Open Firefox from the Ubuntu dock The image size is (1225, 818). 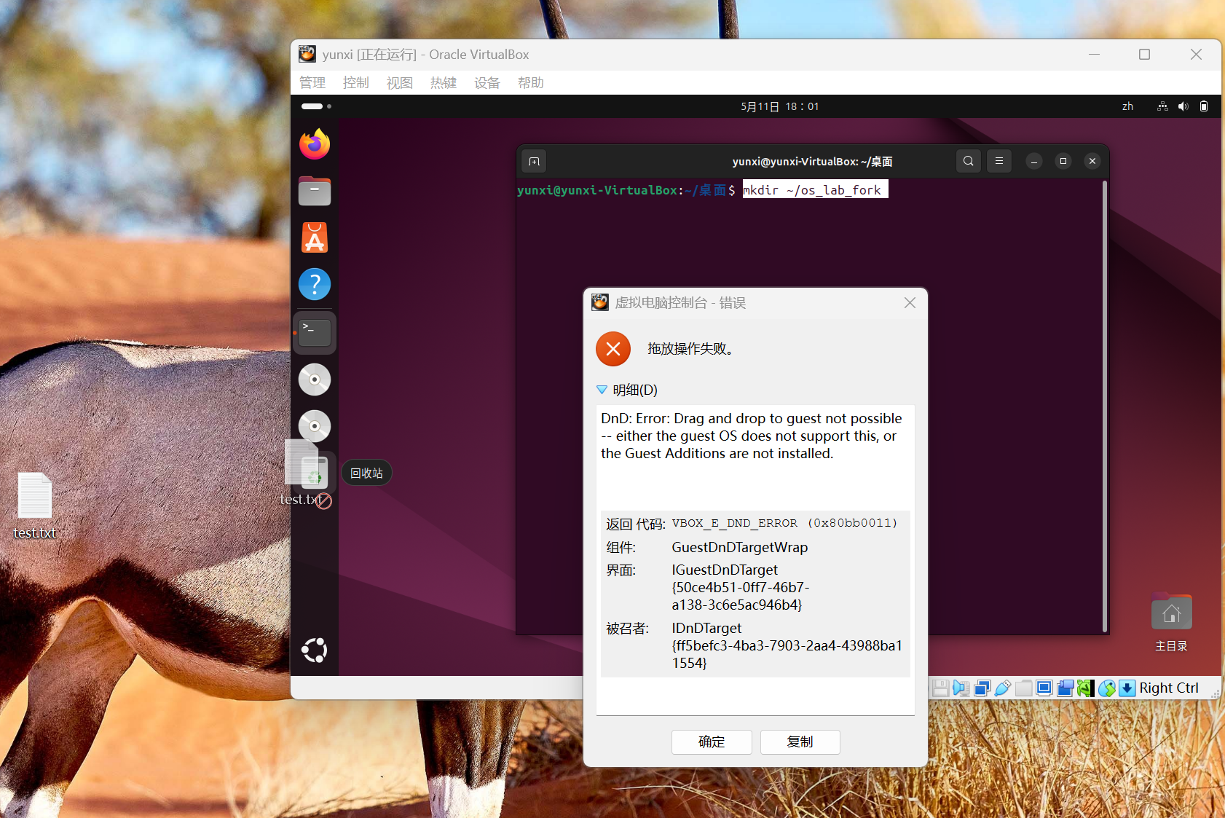315,144
